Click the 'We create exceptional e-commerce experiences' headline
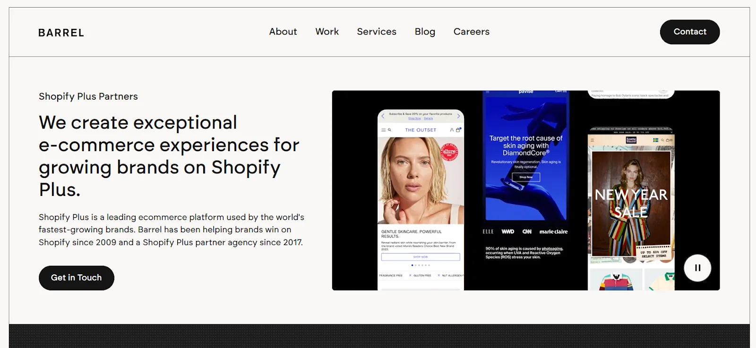Viewport: 756px width, 348px height. 169,156
